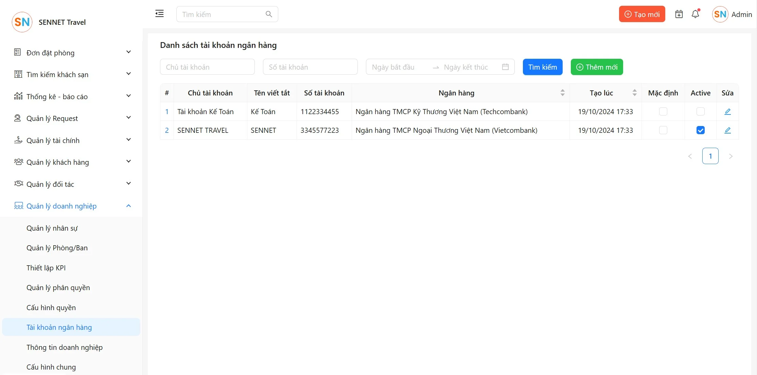Select Thông tin doanh nghiệp menu item
Image resolution: width=757 pixels, height=375 pixels.
(65, 347)
